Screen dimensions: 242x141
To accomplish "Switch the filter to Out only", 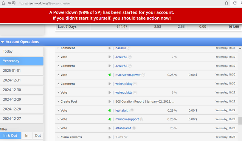I will tap(38, 135).
